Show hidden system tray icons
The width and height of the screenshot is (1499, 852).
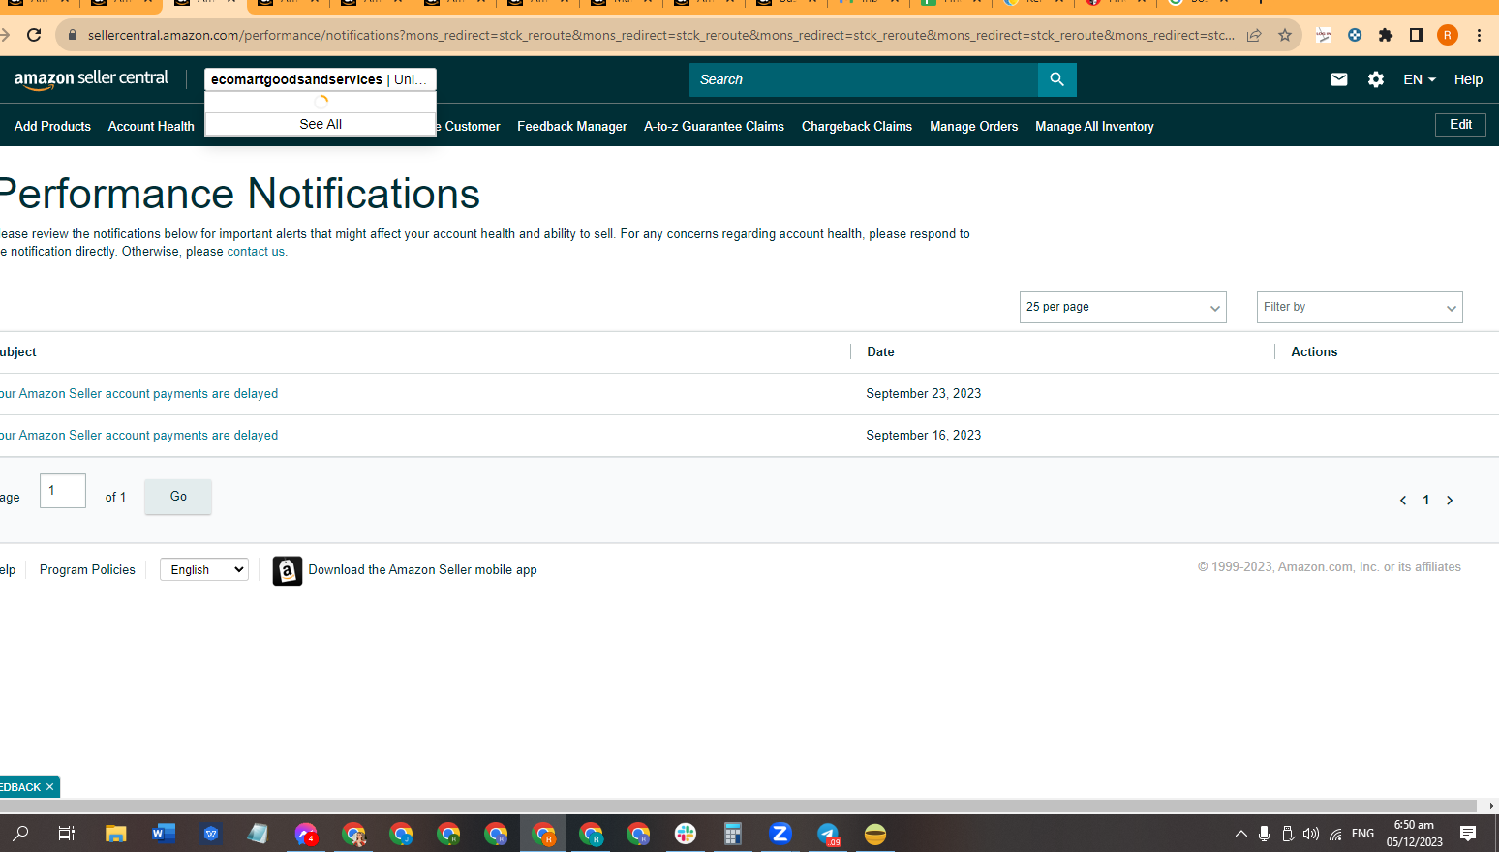point(1240,834)
